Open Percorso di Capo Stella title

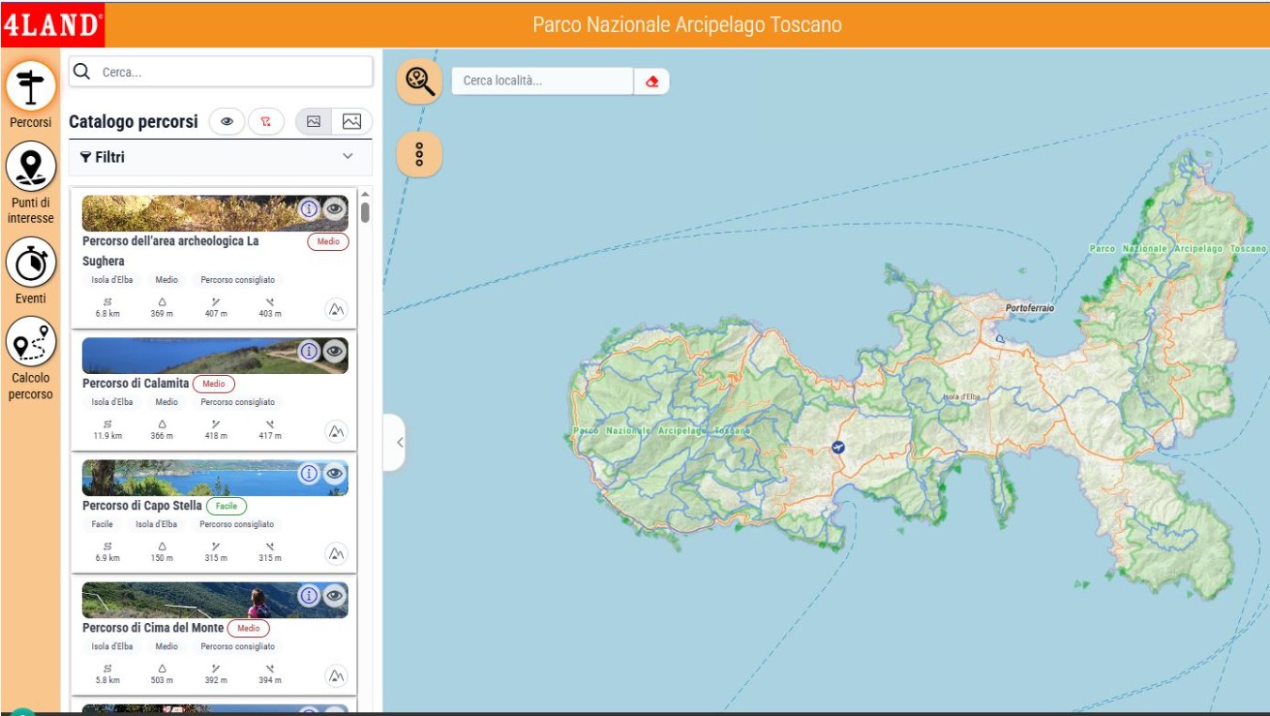click(142, 506)
